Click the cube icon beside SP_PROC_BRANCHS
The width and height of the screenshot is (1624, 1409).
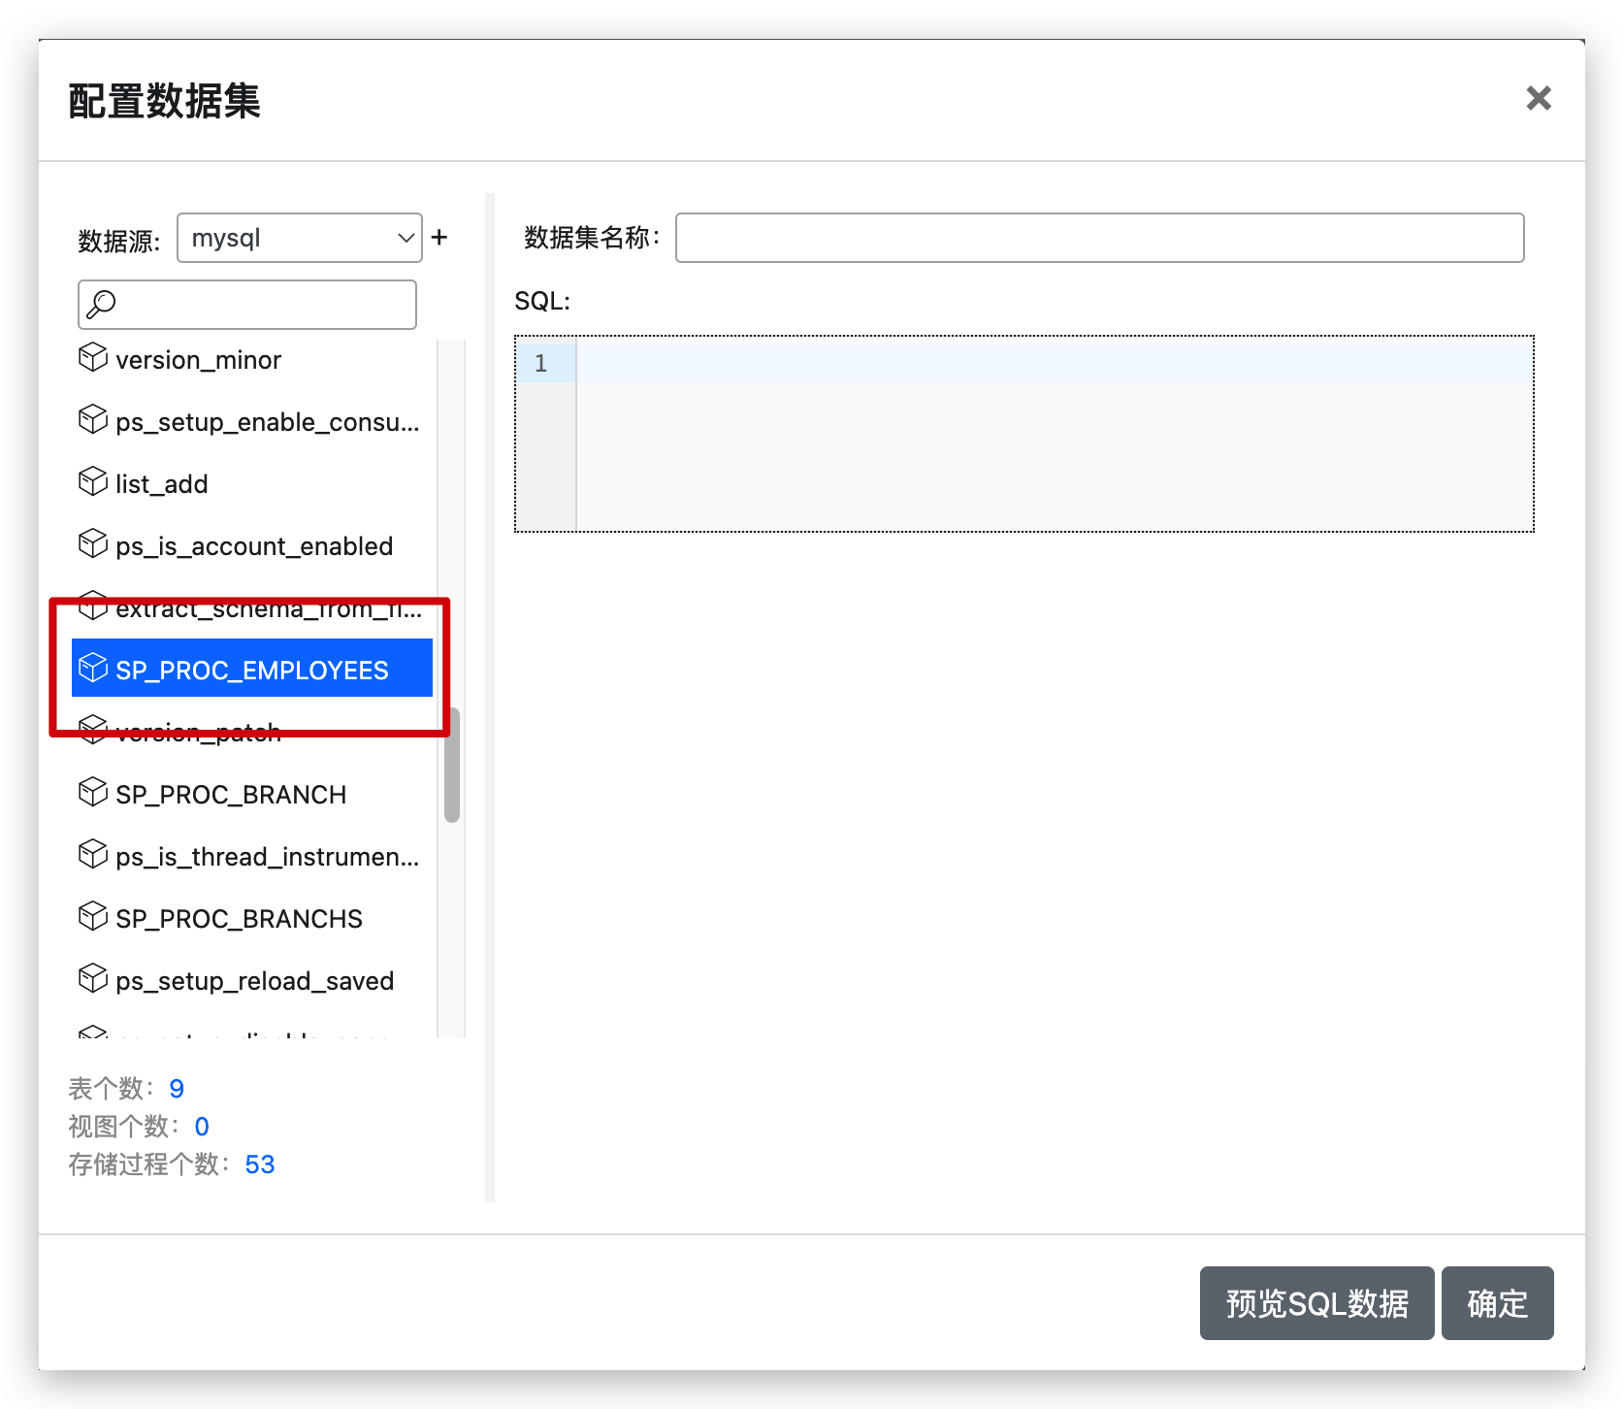click(x=93, y=917)
